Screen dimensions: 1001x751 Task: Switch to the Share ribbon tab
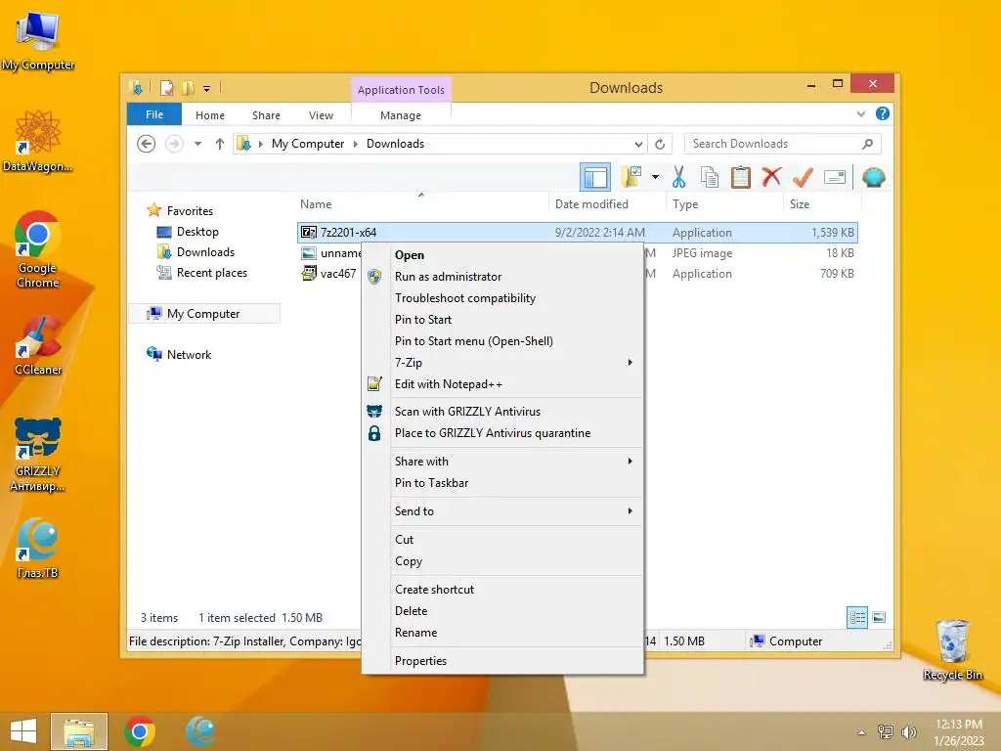(266, 115)
